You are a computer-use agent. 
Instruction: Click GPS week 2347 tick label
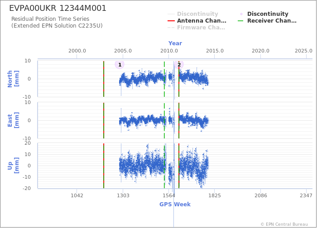(x=306, y=195)
